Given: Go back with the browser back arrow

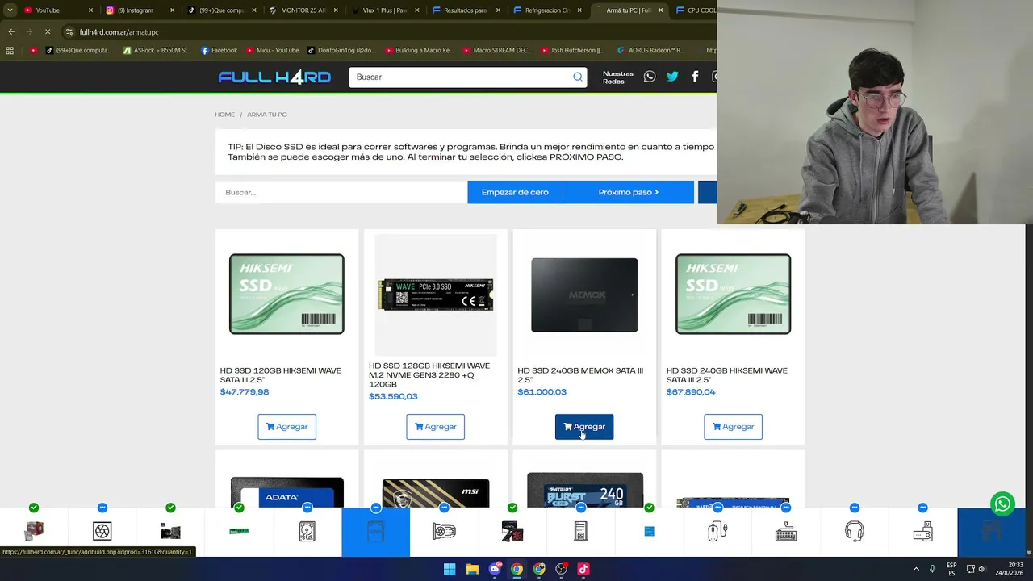Looking at the screenshot, I should point(11,31).
